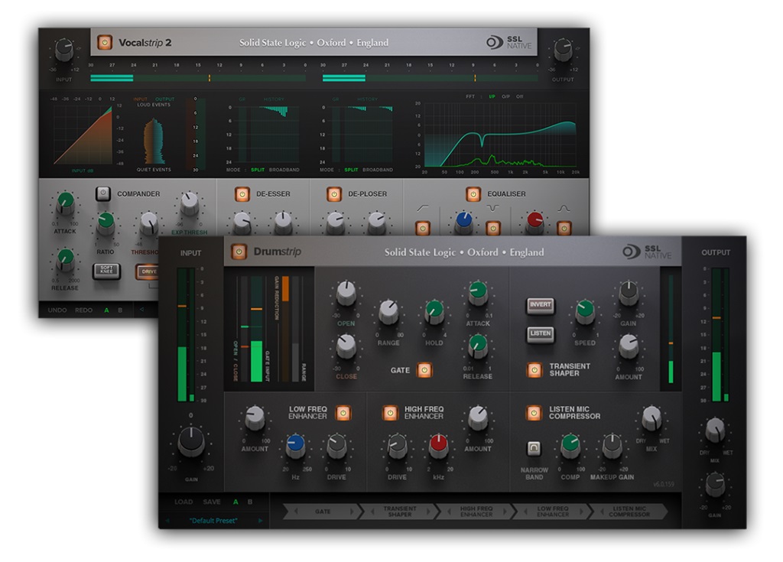Toggle the High Freq Enhancer on/off
Viewport: 783px width, 562px height.
(x=389, y=413)
